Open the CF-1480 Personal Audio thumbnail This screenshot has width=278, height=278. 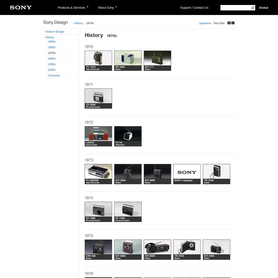pos(128,212)
